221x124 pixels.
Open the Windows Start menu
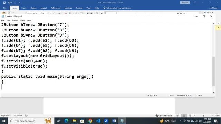click(x=4, y=121)
